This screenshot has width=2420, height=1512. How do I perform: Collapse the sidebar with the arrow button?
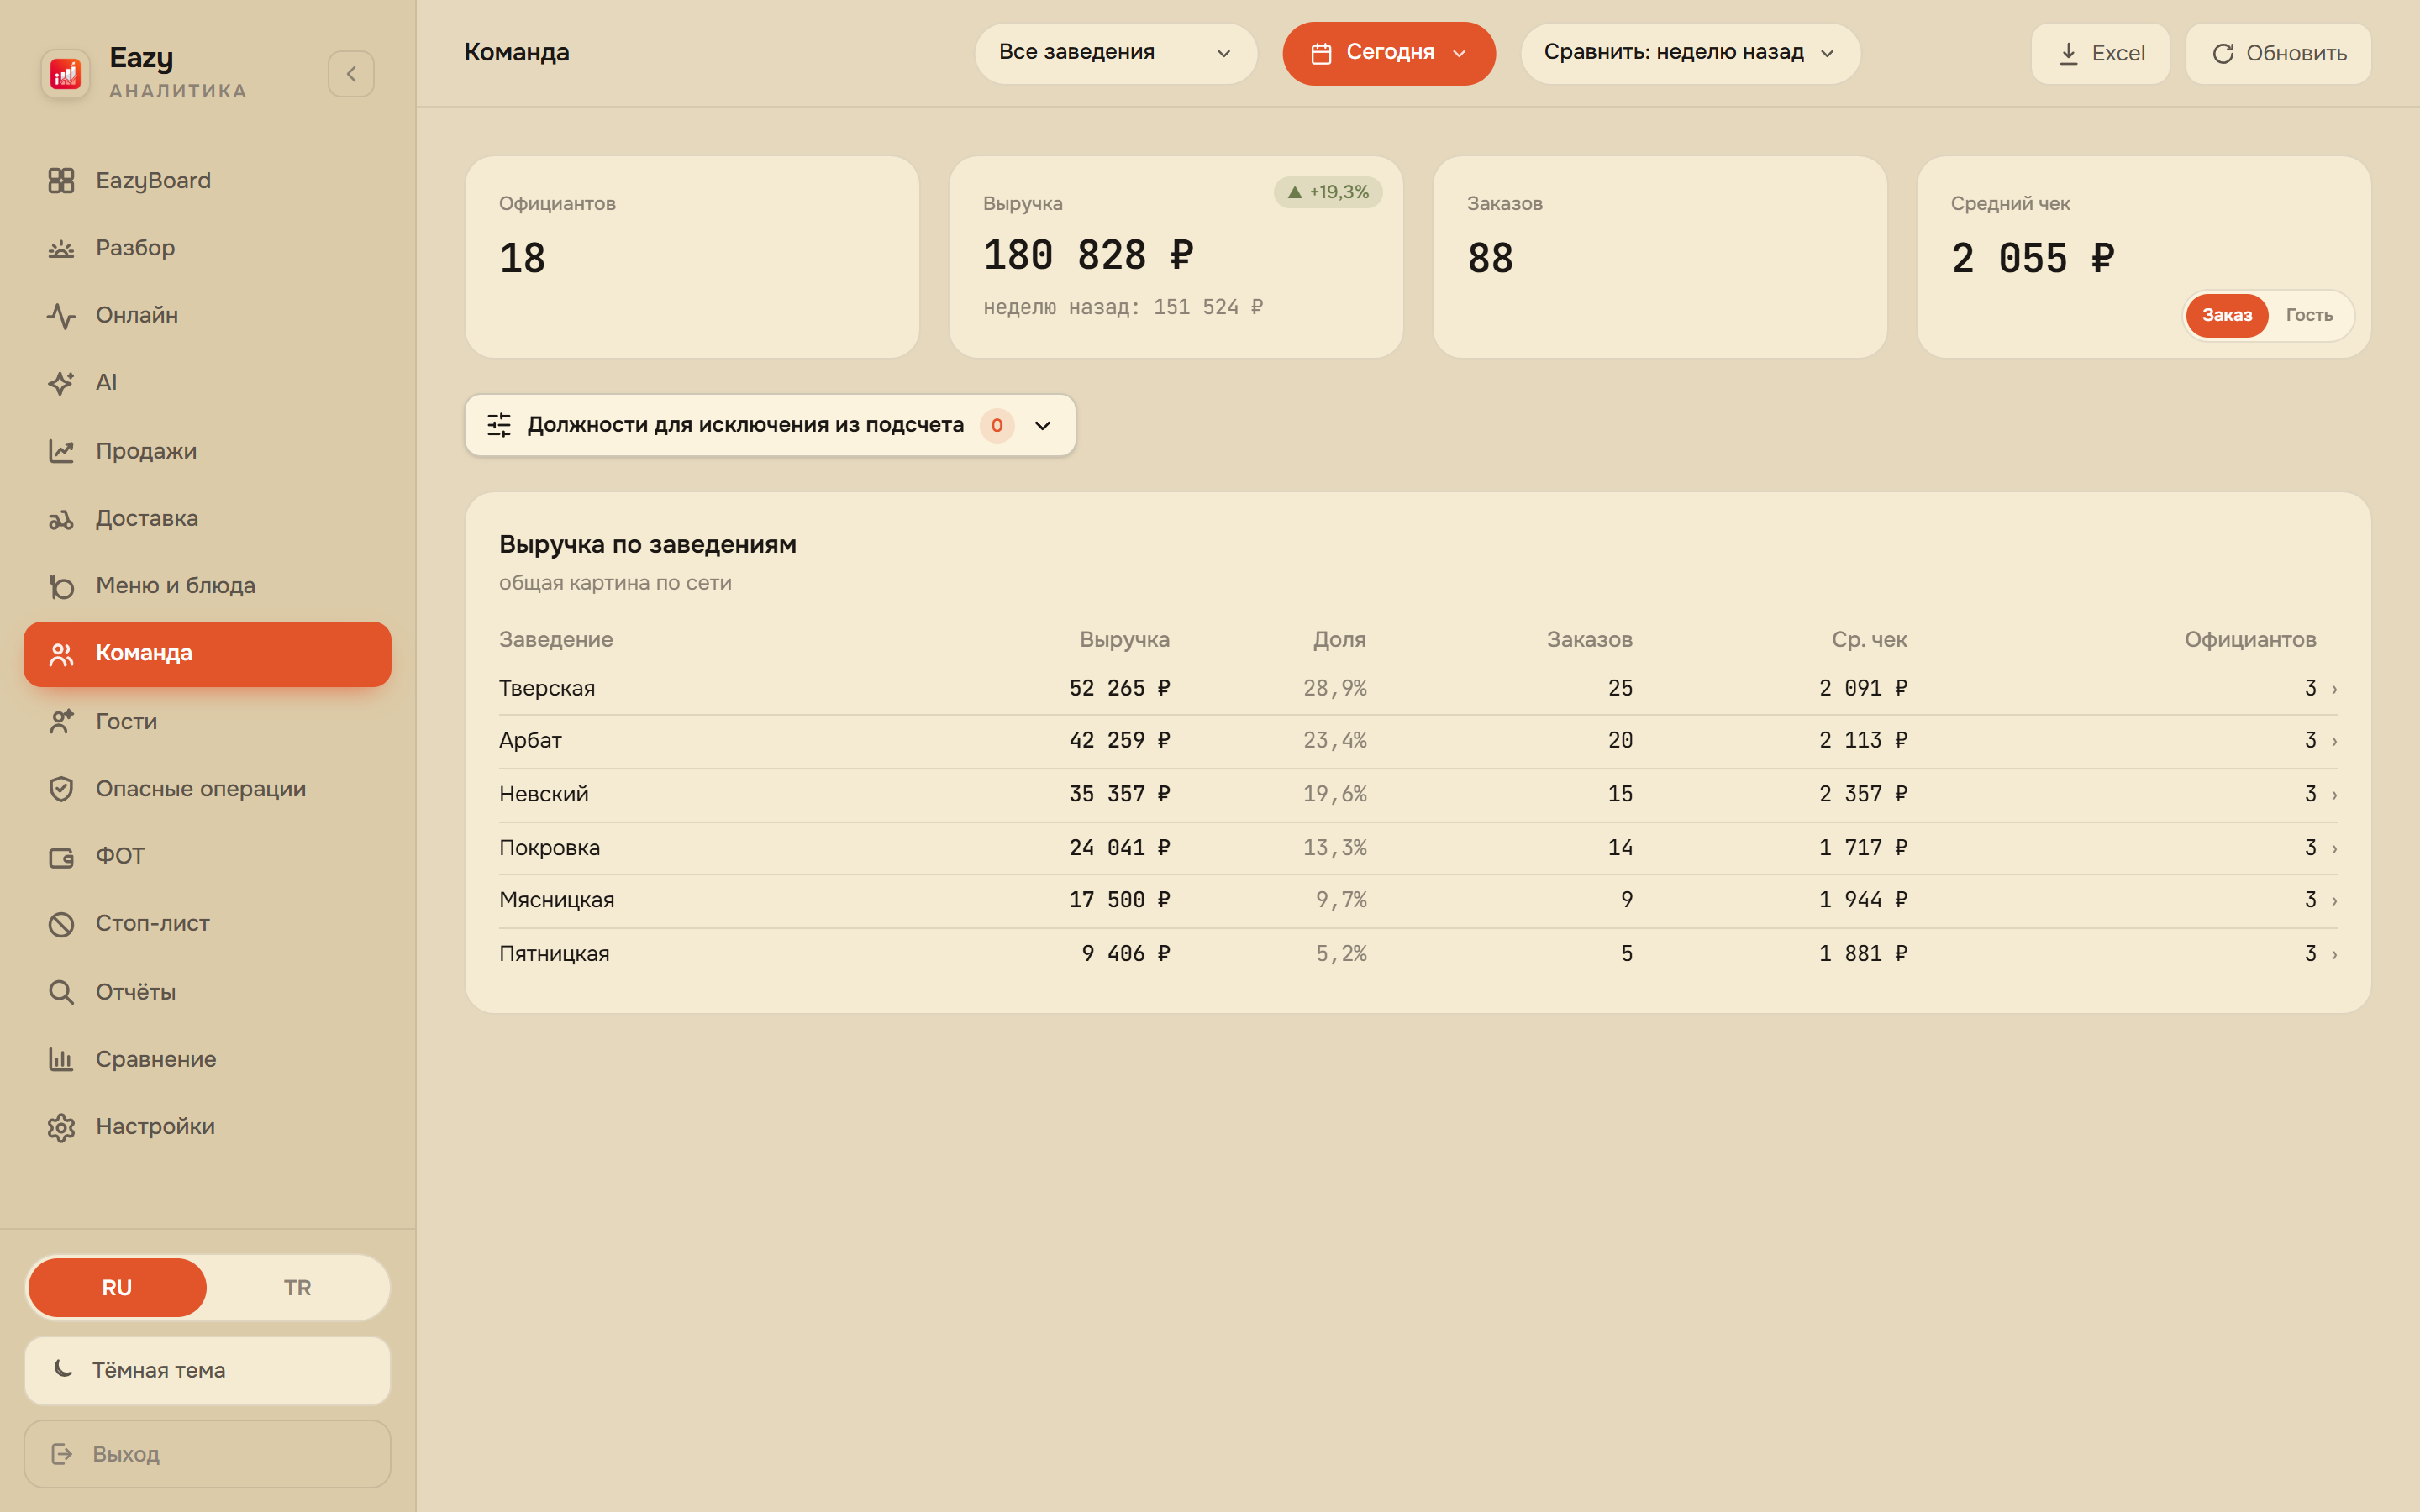click(351, 74)
